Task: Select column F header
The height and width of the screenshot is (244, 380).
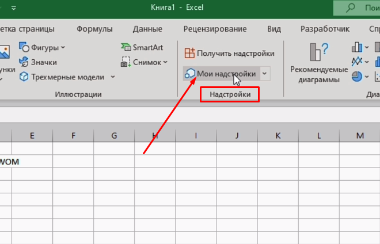Action: click(73, 135)
